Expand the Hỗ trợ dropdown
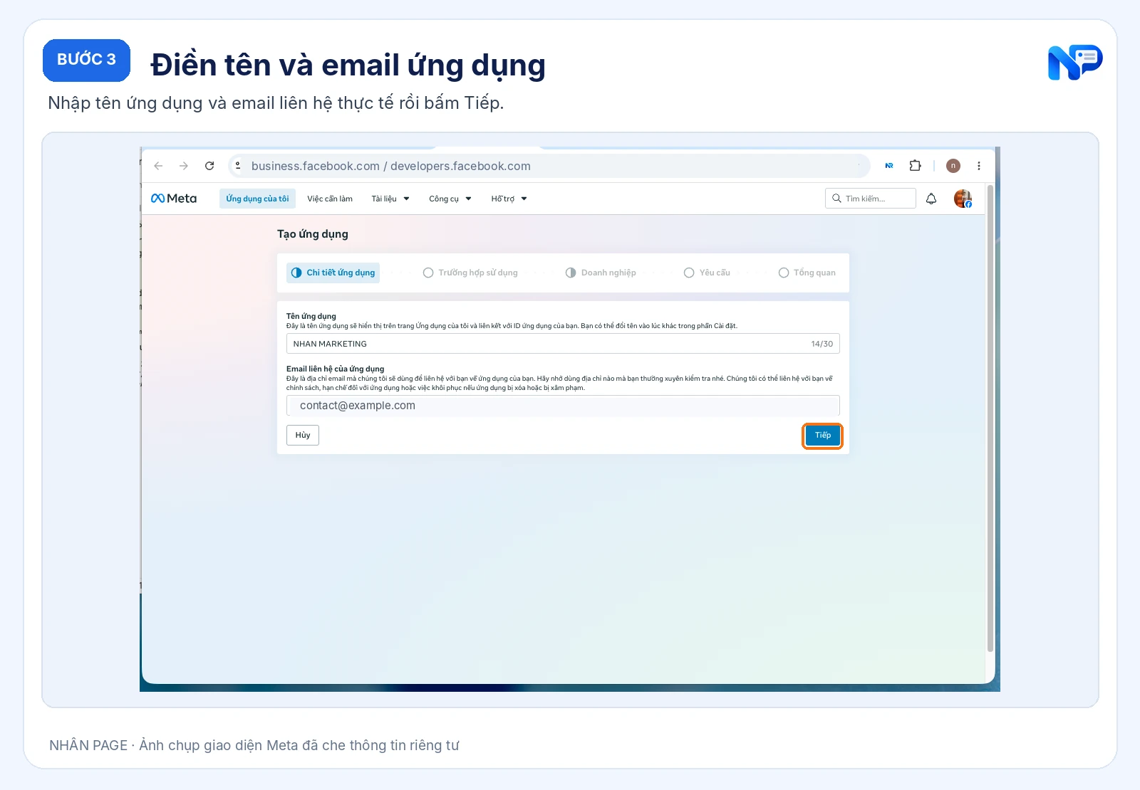The image size is (1140, 790). 509,199
